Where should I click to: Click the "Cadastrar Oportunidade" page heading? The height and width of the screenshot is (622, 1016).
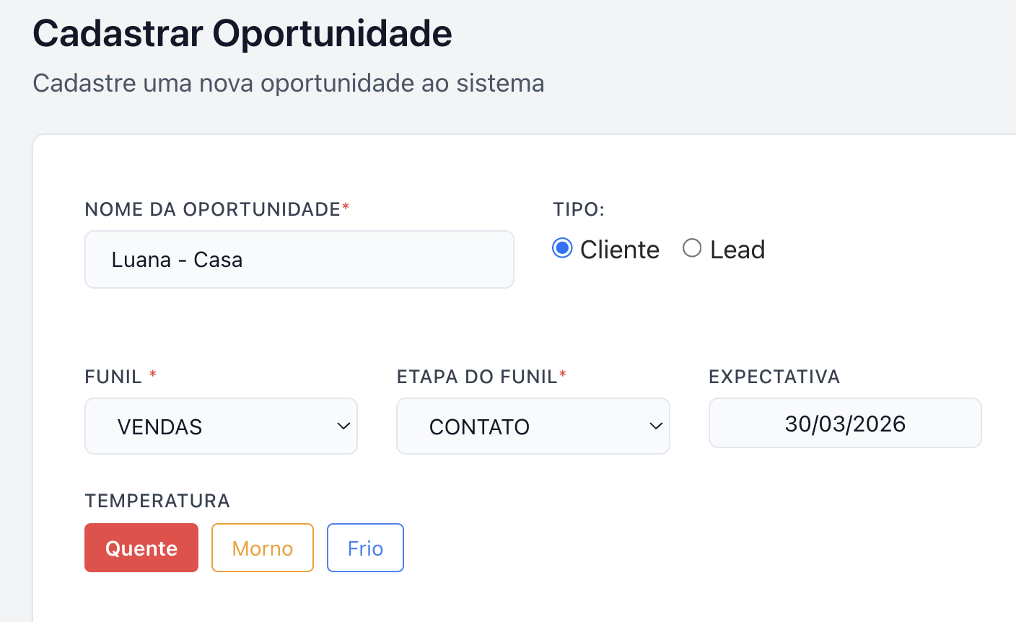(x=242, y=33)
